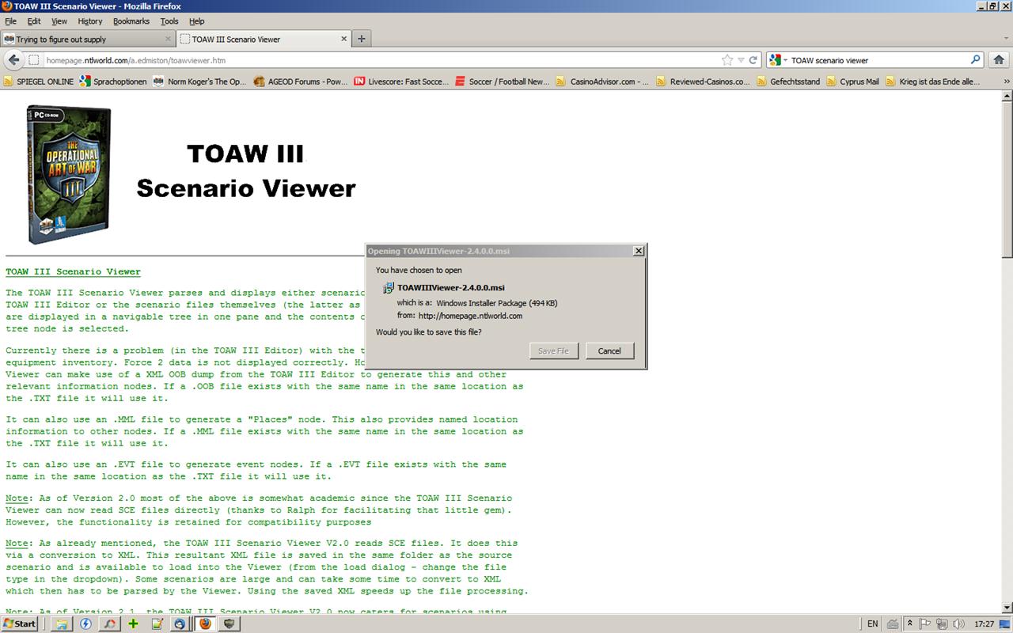Open the Windows Start menu
Viewport: 1013px width, 633px height.
coord(20,624)
